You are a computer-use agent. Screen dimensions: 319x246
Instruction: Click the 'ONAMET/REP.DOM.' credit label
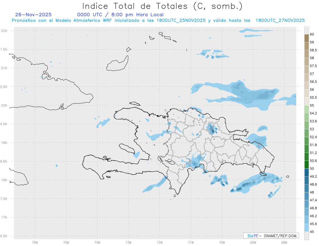pos(281,236)
